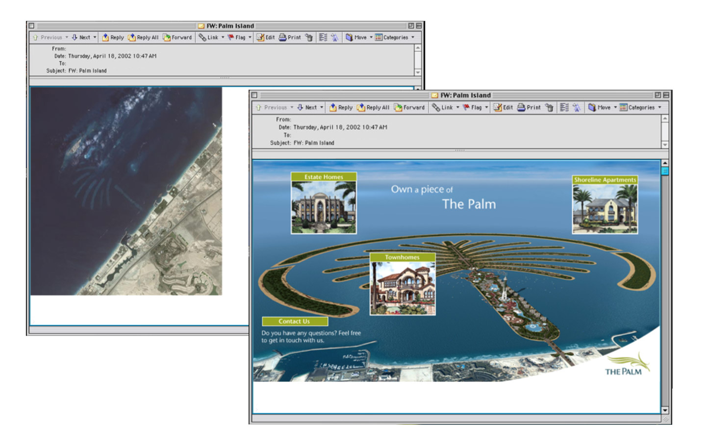Click the trash can icon in the back window
The height and width of the screenshot is (441, 706).
(x=309, y=37)
